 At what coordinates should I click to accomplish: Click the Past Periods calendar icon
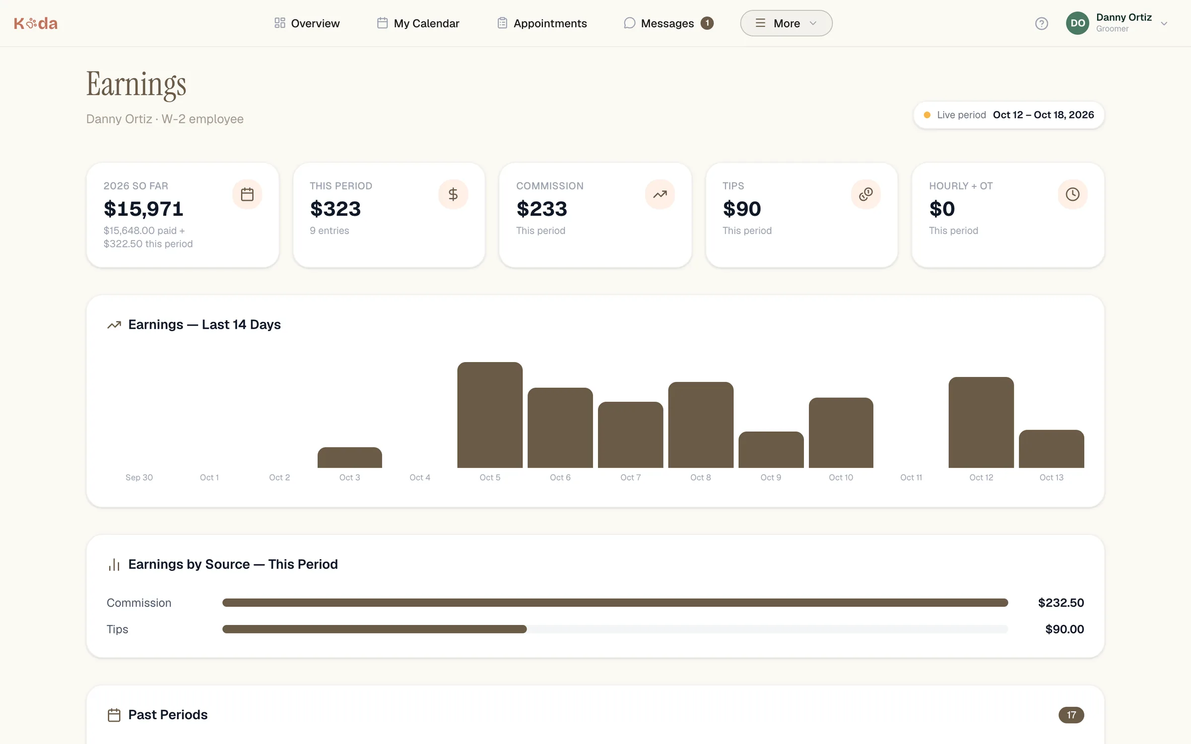coord(114,715)
